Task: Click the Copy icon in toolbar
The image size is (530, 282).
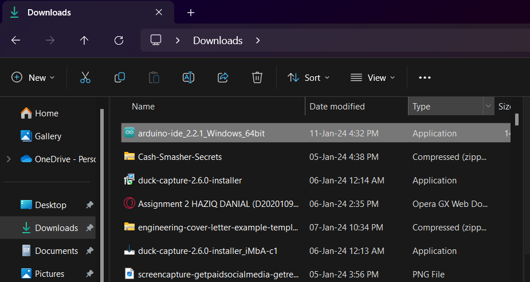Action: [120, 77]
